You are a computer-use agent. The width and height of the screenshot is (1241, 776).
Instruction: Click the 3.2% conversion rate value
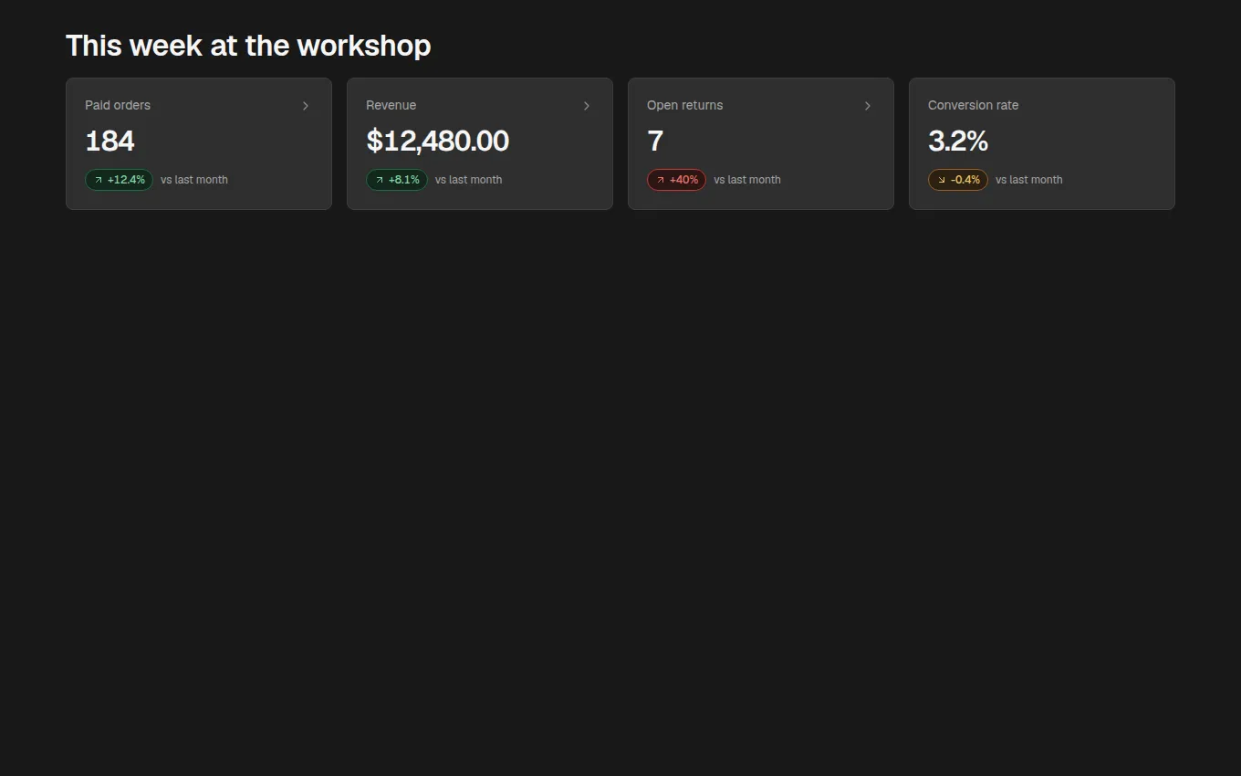click(958, 142)
